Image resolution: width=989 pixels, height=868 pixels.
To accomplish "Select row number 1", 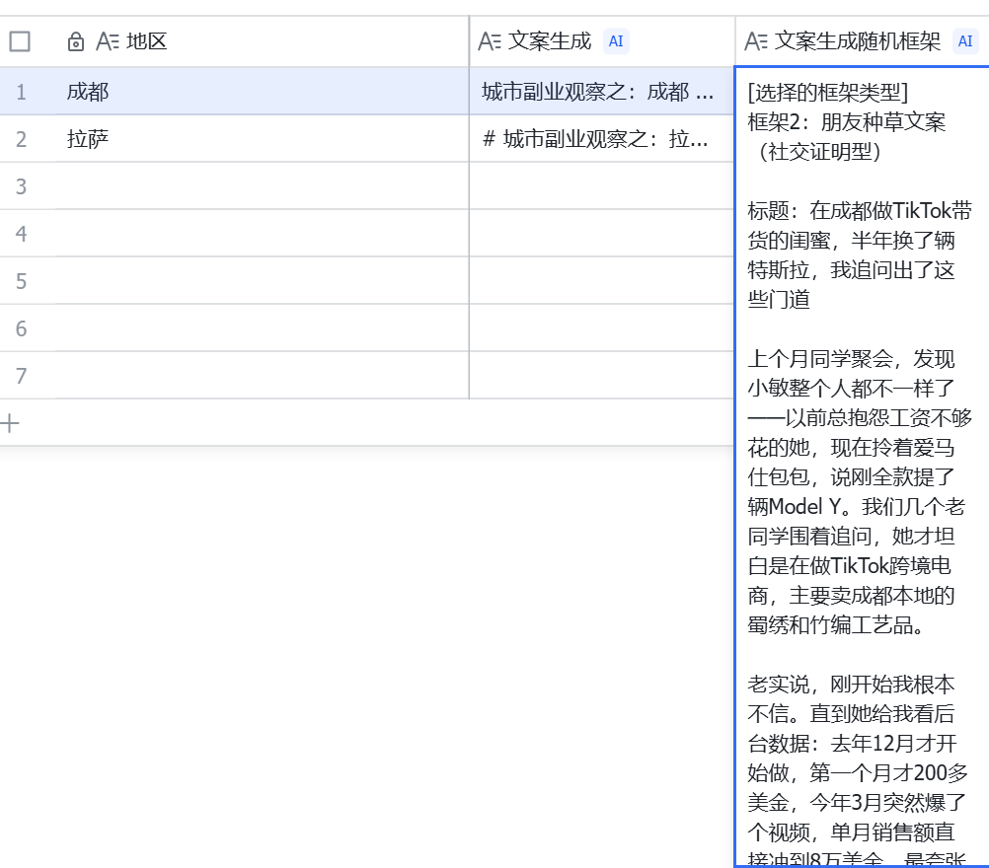I will (21, 92).
